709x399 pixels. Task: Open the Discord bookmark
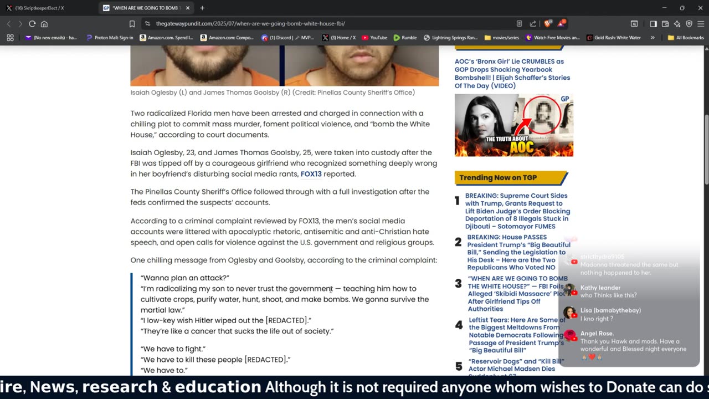[287, 38]
